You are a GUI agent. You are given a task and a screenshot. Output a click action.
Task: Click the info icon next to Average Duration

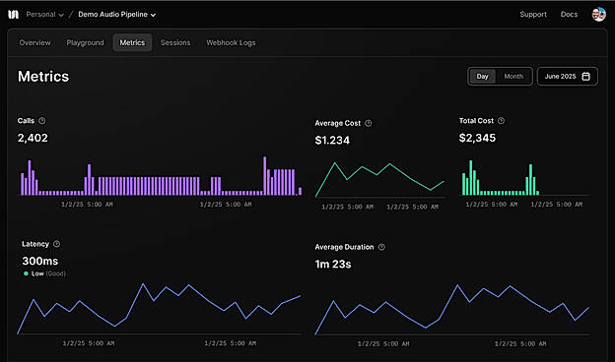click(381, 247)
